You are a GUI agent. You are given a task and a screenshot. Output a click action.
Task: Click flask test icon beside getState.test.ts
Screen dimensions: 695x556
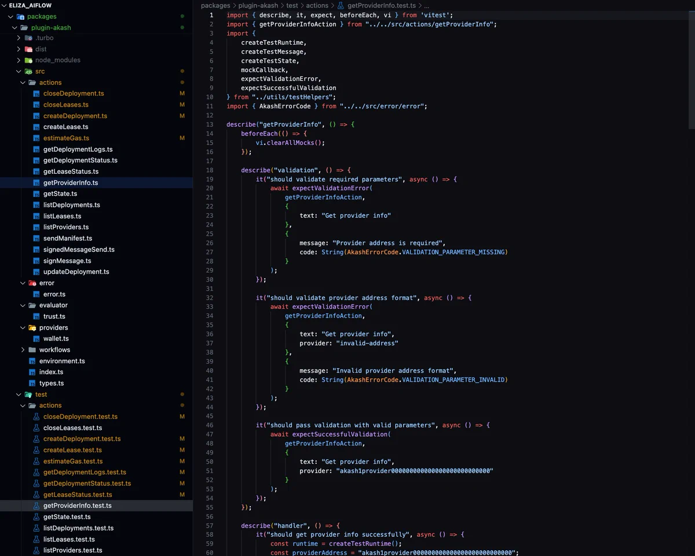pos(36,517)
